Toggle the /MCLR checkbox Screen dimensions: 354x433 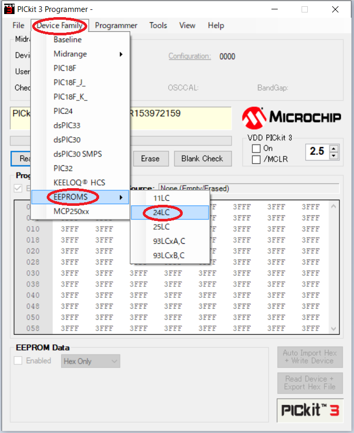(x=256, y=160)
